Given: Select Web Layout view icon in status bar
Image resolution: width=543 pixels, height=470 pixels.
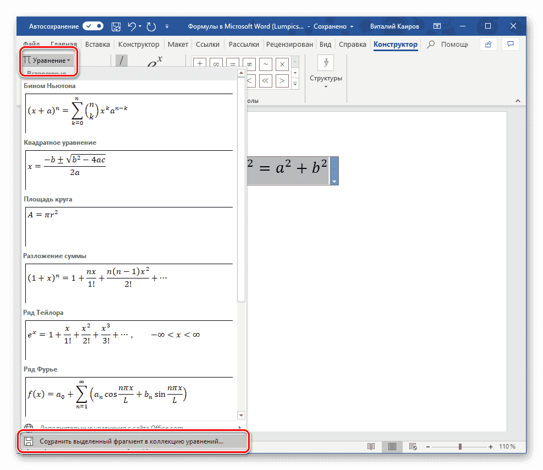Looking at the screenshot, I should coord(413,446).
